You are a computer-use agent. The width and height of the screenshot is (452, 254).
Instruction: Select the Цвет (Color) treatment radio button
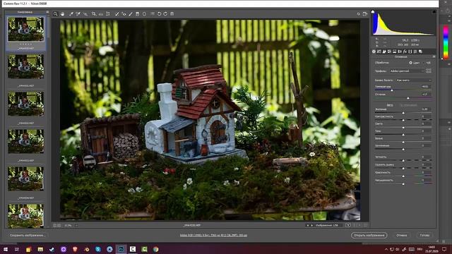(x=410, y=63)
